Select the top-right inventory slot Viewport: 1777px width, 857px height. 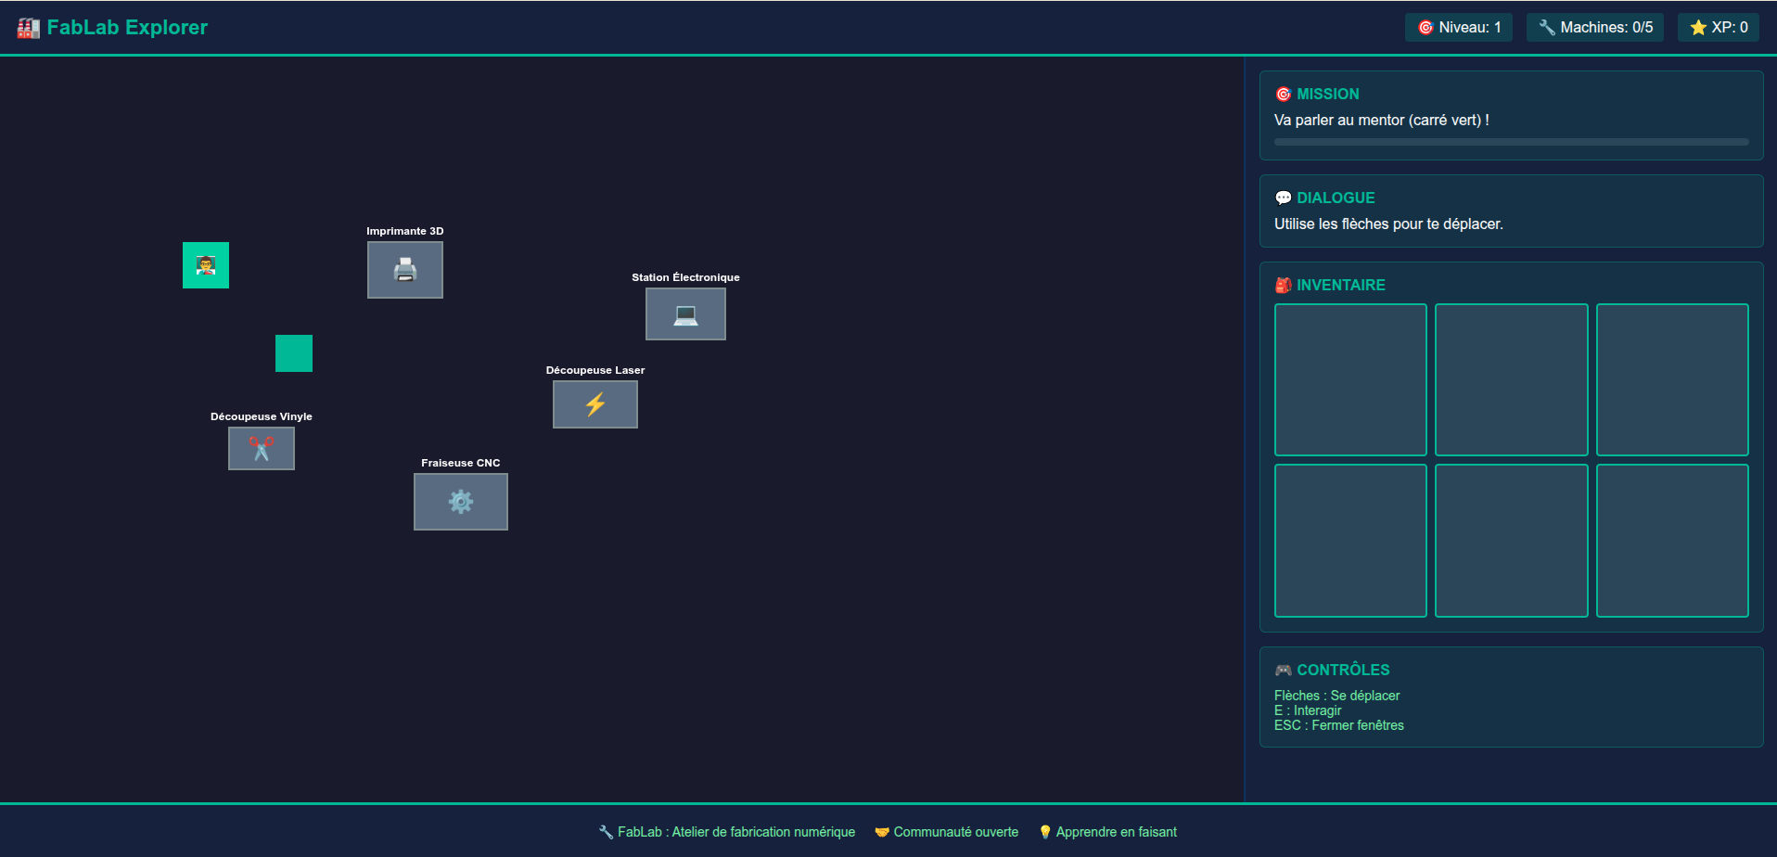tap(1672, 379)
